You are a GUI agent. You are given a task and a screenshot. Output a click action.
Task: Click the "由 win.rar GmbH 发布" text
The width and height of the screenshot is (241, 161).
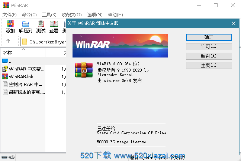click(x=119, y=80)
